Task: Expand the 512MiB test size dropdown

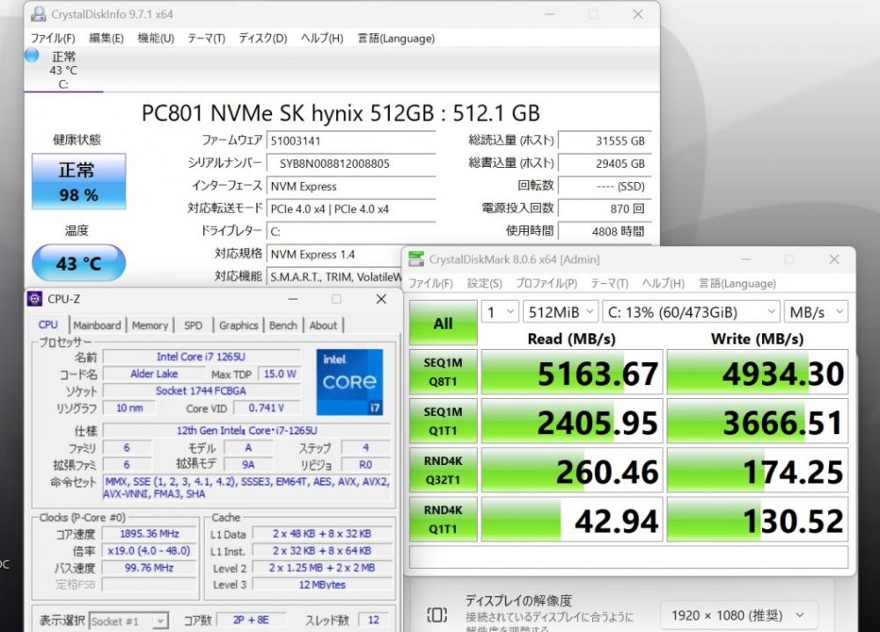Action: click(560, 312)
